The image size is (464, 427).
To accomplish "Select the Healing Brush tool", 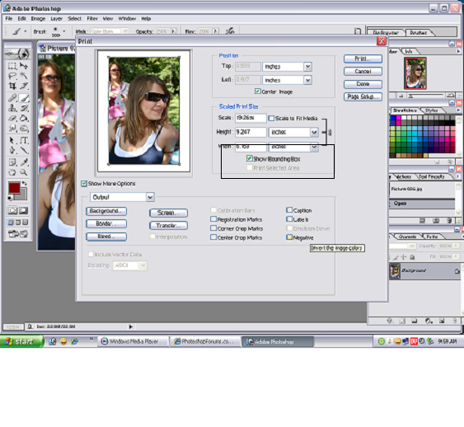I will click(x=12, y=97).
